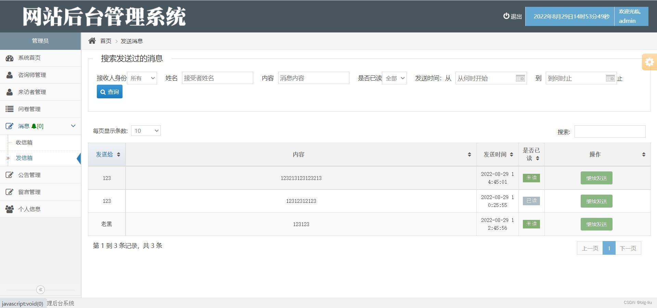Viewport: 657px width, 308px height.
Task: Click 继续发送 for message 12312312123
Action: tap(596, 201)
